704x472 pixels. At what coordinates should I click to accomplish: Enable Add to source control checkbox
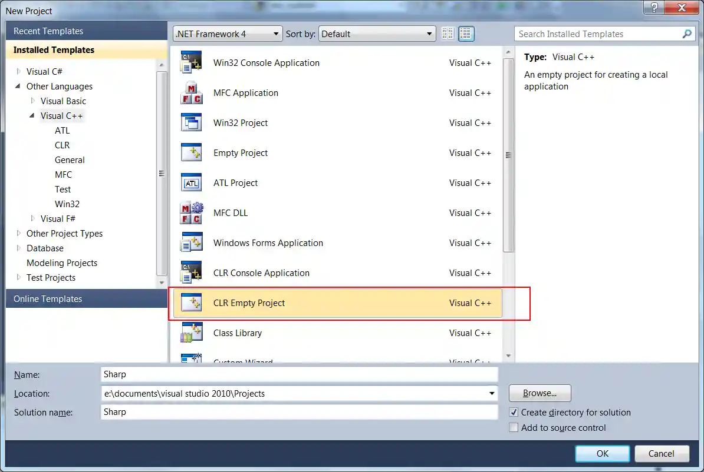click(514, 427)
